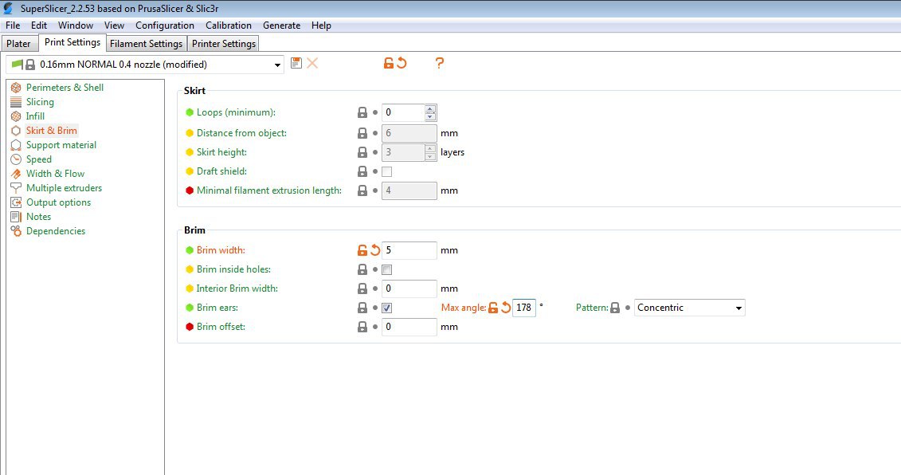This screenshot has height=475, width=901.
Task: Open the Speed settings page
Action: (x=38, y=159)
